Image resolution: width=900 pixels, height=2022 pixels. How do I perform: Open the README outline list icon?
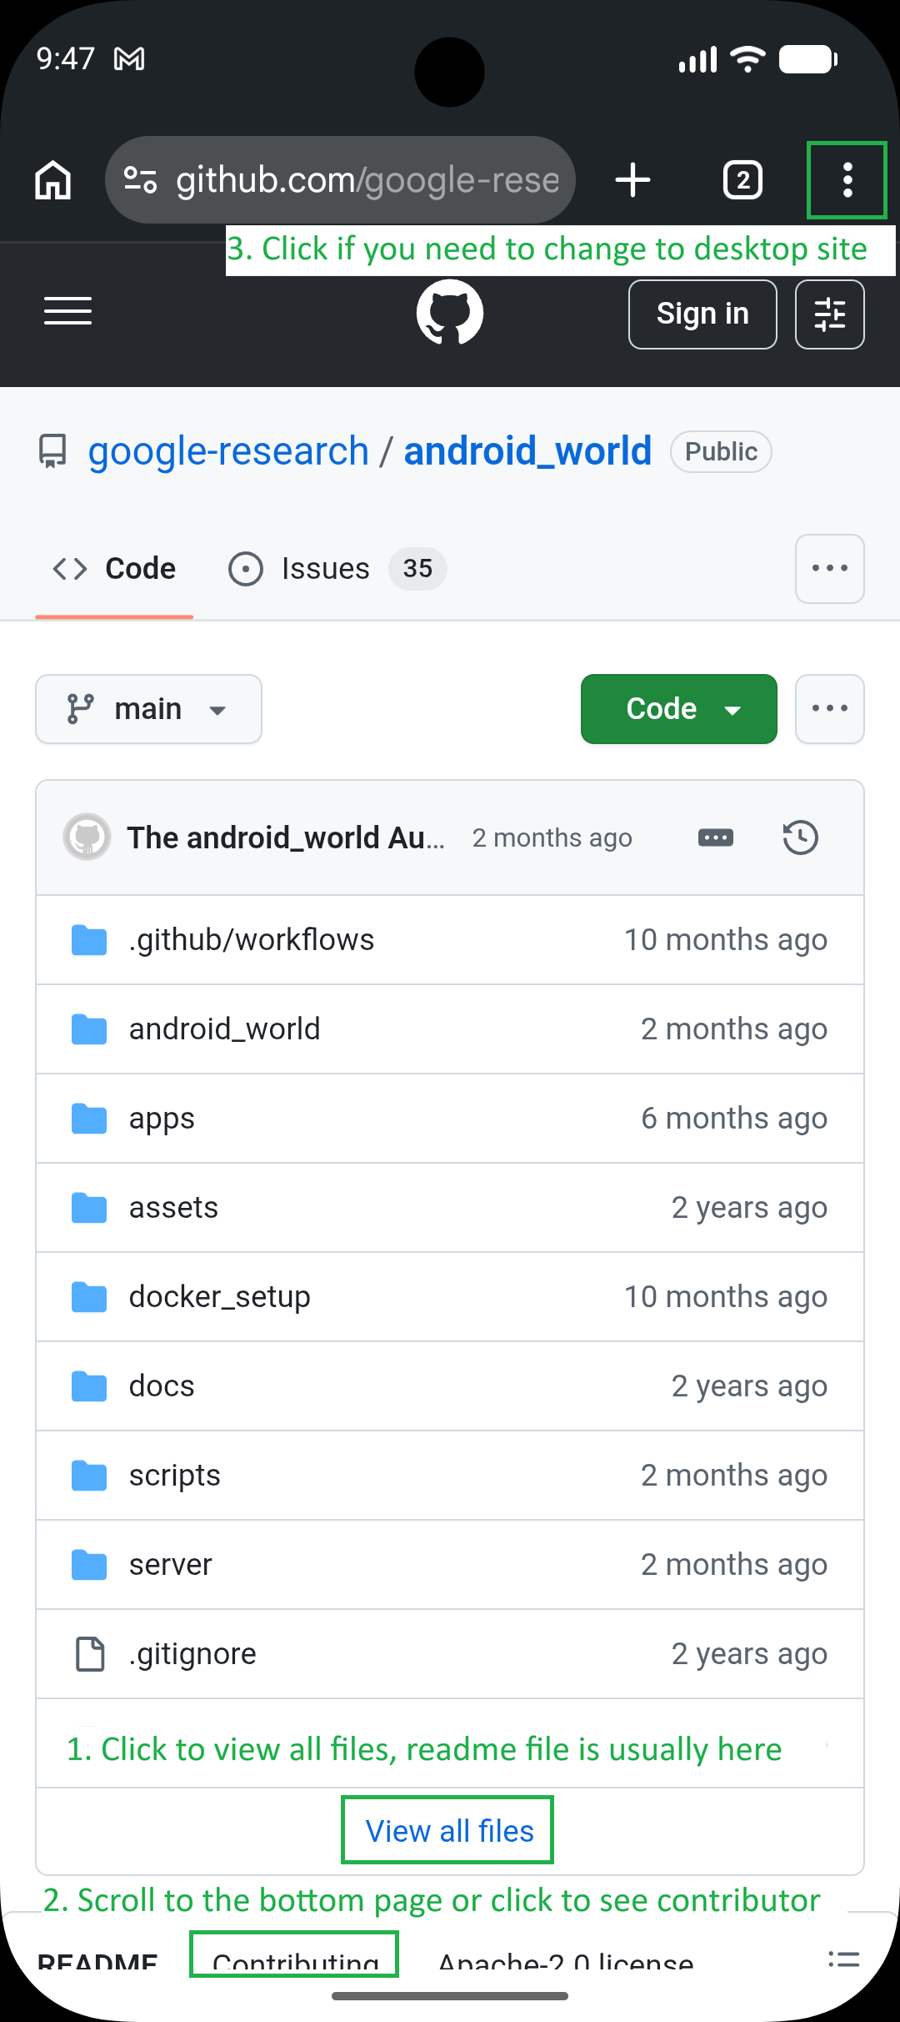843,1959
